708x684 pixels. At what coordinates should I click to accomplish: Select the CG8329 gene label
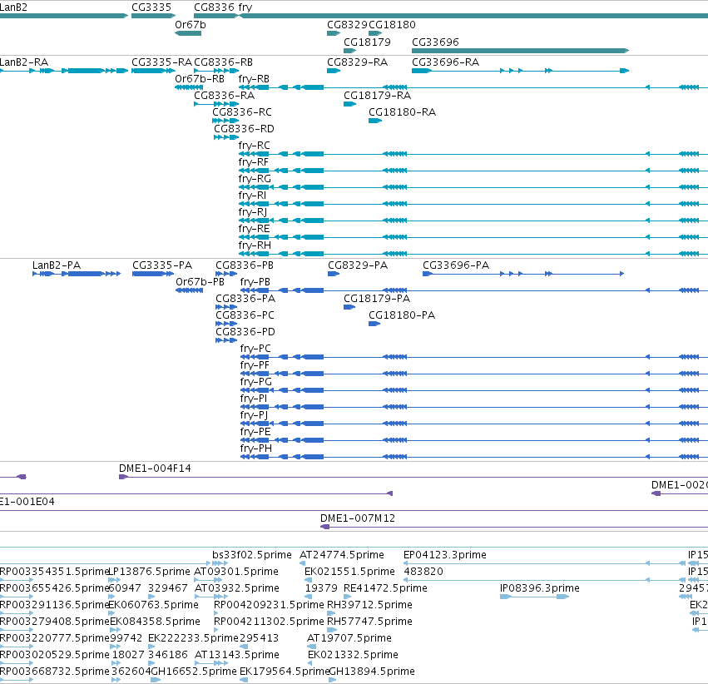347,24
